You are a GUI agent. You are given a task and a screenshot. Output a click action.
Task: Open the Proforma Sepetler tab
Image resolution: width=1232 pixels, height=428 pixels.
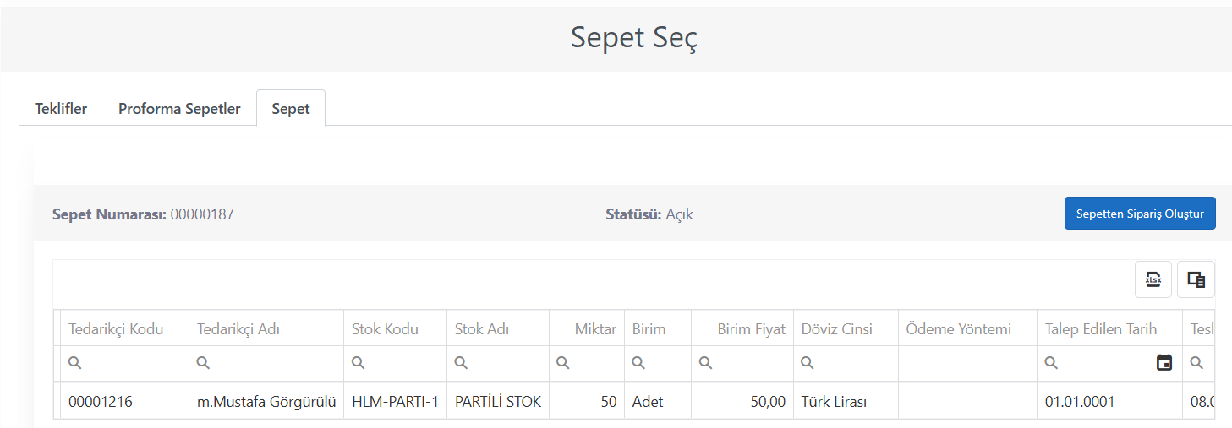click(x=179, y=109)
